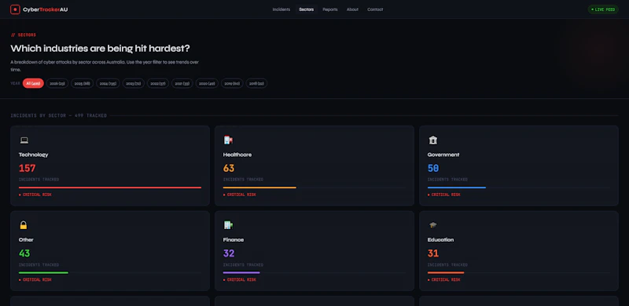Go to the Reports page
The height and width of the screenshot is (306, 629).
[330, 9]
